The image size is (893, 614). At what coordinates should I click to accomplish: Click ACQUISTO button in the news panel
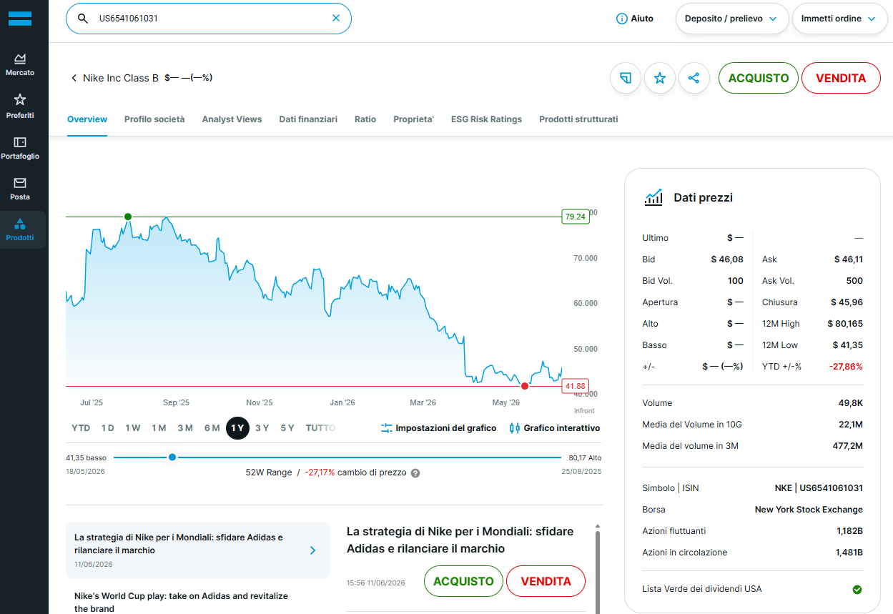[x=463, y=581]
